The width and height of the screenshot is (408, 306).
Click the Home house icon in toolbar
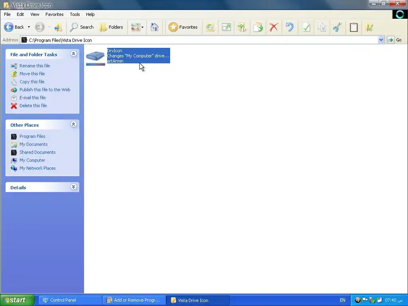click(x=155, y=27)
